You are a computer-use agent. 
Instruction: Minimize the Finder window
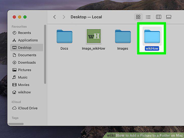click(20, 17)
